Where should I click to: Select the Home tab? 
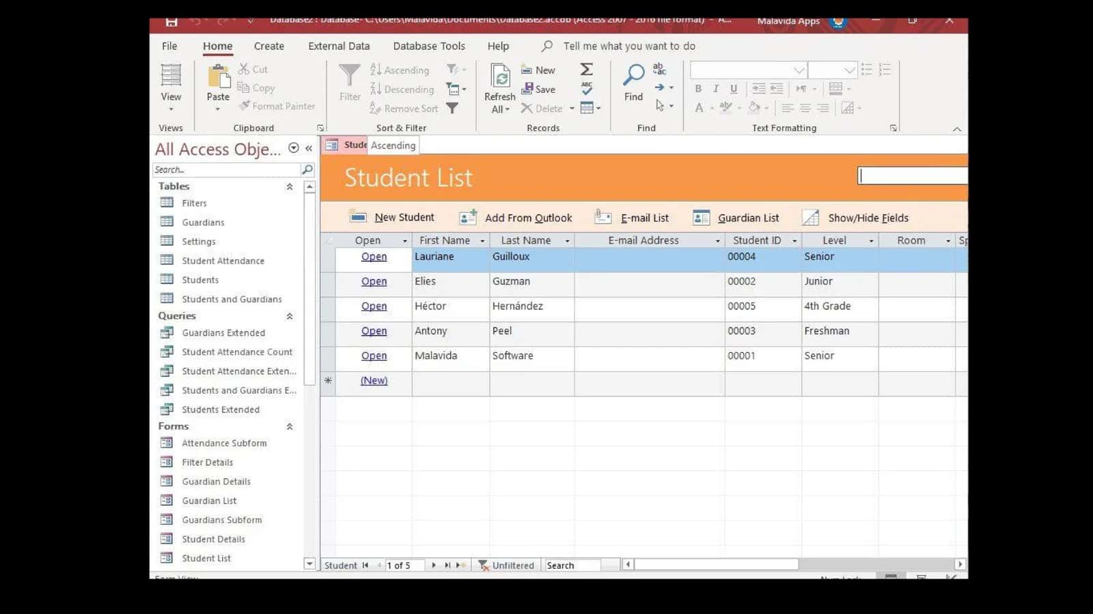click(218, 46)
